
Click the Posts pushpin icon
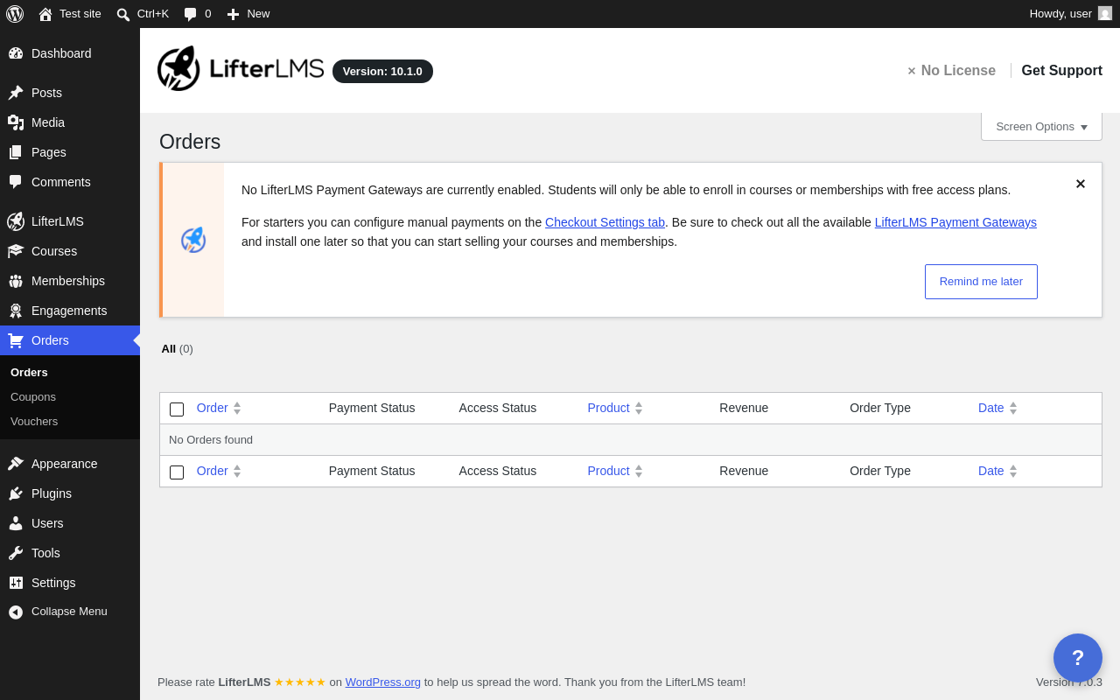(x=16, y=93)
